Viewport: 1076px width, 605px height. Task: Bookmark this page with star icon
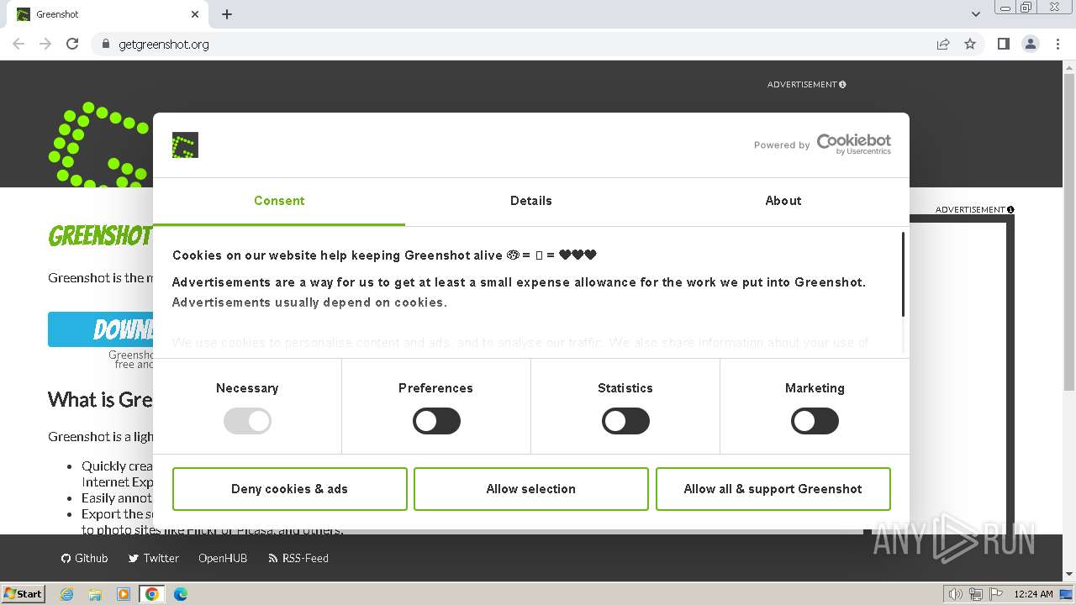[x=970, y=44]
